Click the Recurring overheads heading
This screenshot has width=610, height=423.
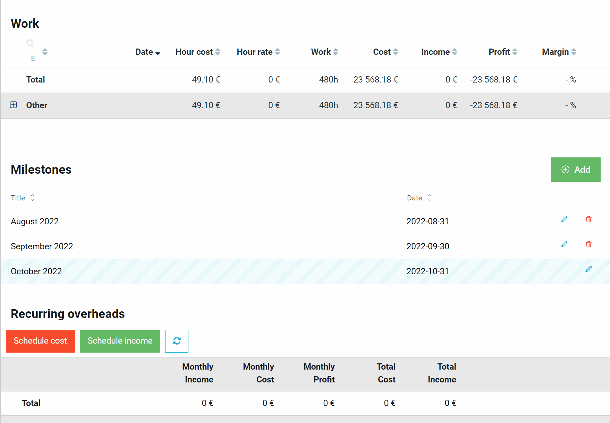pos(68,314)
